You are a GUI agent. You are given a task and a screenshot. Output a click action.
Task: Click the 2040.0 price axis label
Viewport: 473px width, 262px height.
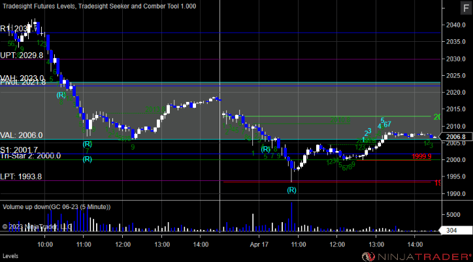455,25
